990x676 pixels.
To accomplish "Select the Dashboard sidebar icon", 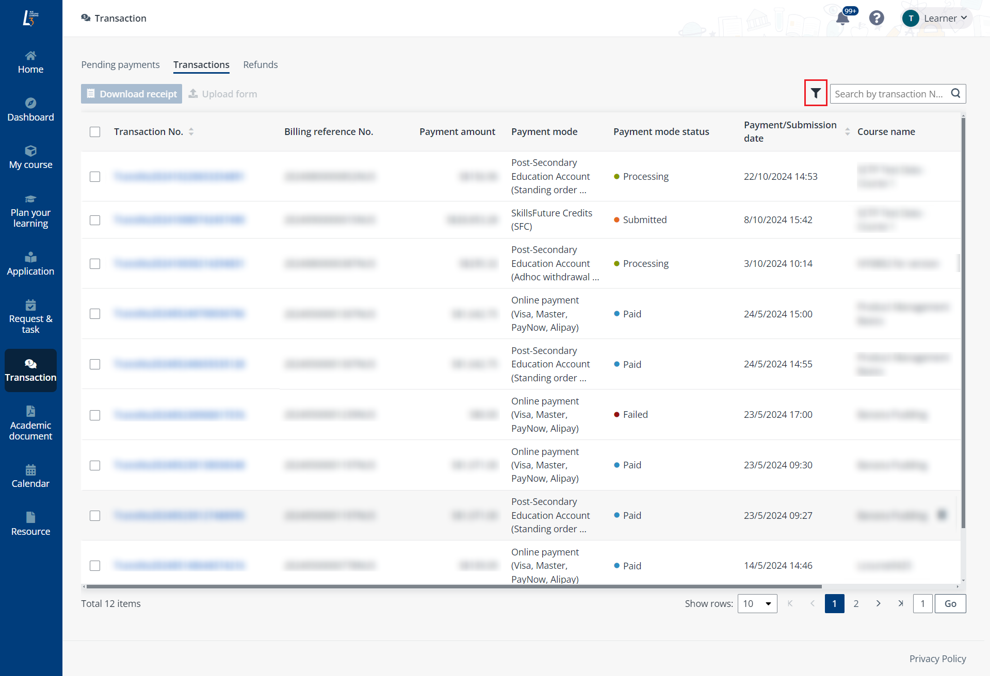I will pos(30,109).
